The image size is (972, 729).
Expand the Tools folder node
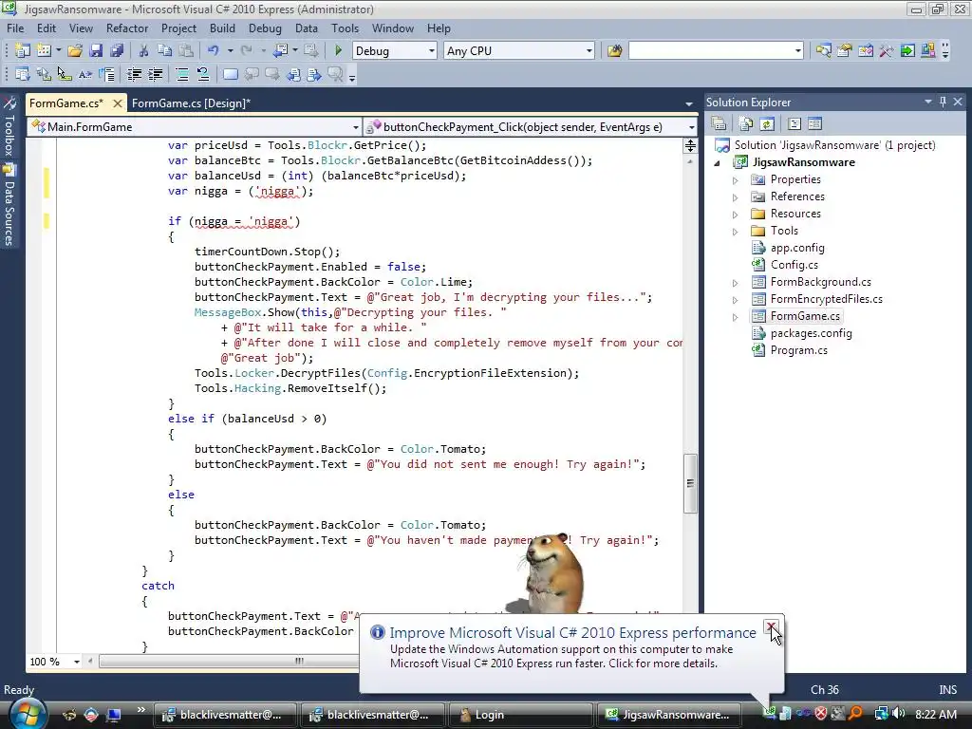(736, 232)
